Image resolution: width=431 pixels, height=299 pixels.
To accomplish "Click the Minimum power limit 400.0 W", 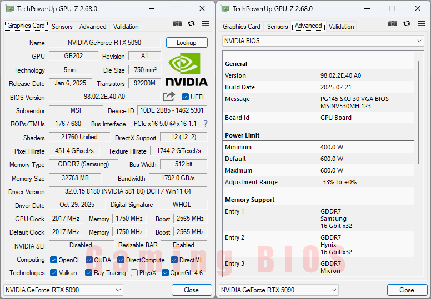I will [332, 147].
